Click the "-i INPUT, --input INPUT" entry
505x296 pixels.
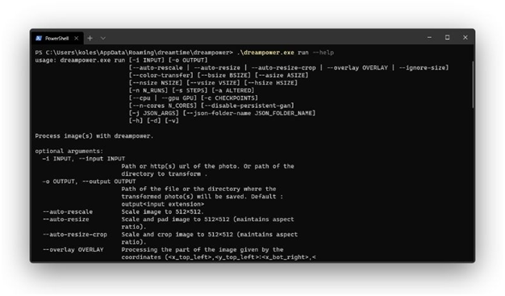point(84,159)
